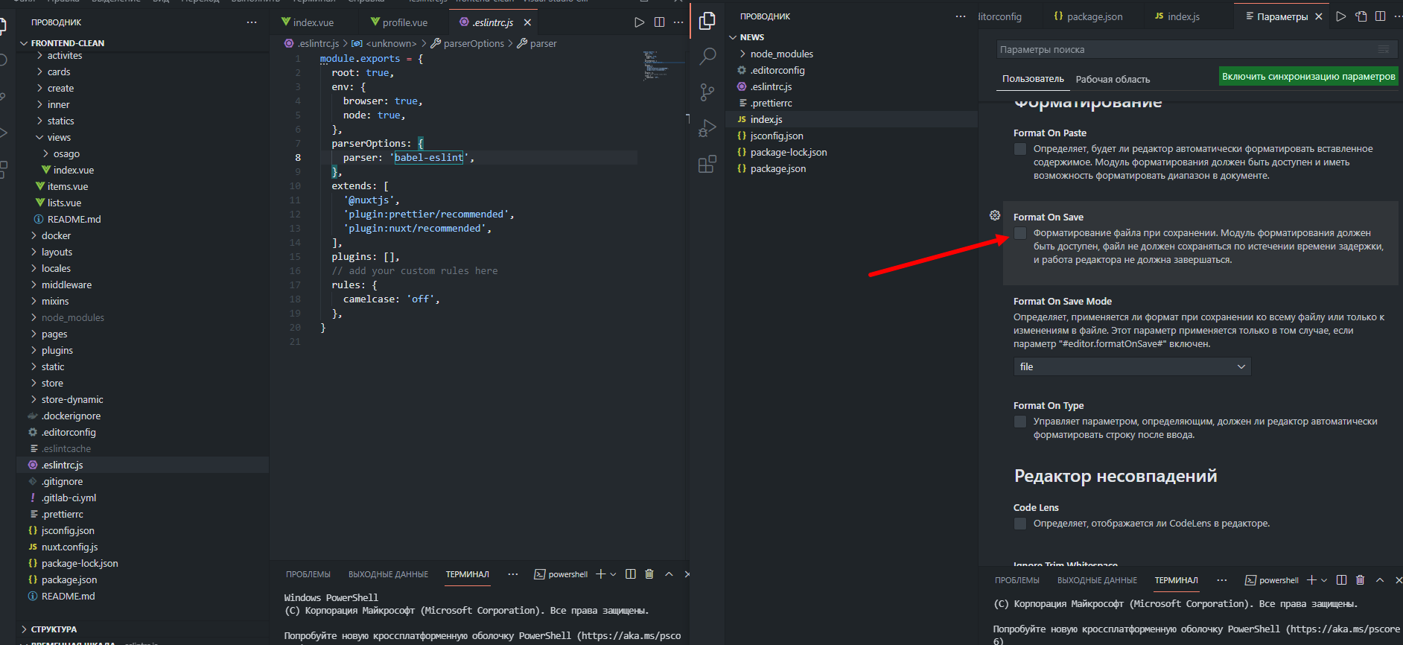Open ВЫХОДНЫЕ ДАННЫЕ tab in right panel
This screenshot has height=645, width=1403.
tap(1097, 580)
